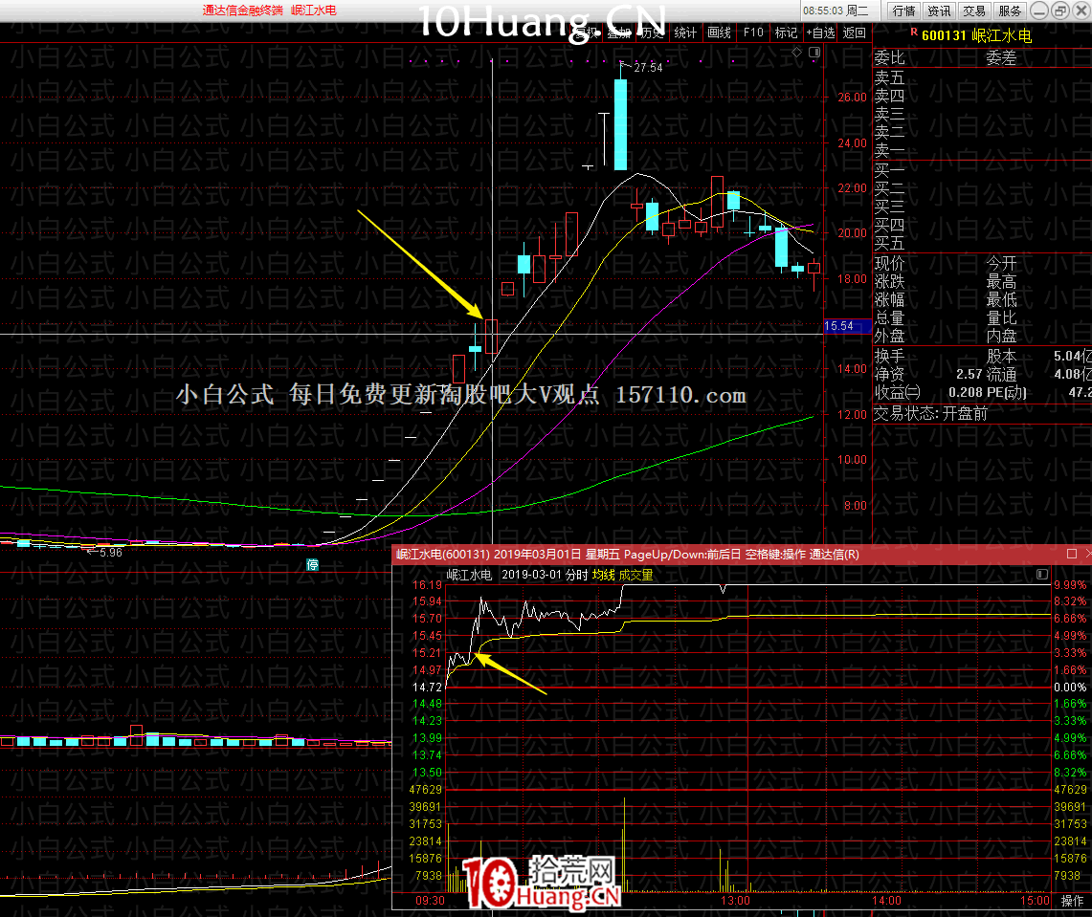This screenshot has height=917, width=1092.
Task: Click the 标记 mark tab
Action: coord(787,33)
